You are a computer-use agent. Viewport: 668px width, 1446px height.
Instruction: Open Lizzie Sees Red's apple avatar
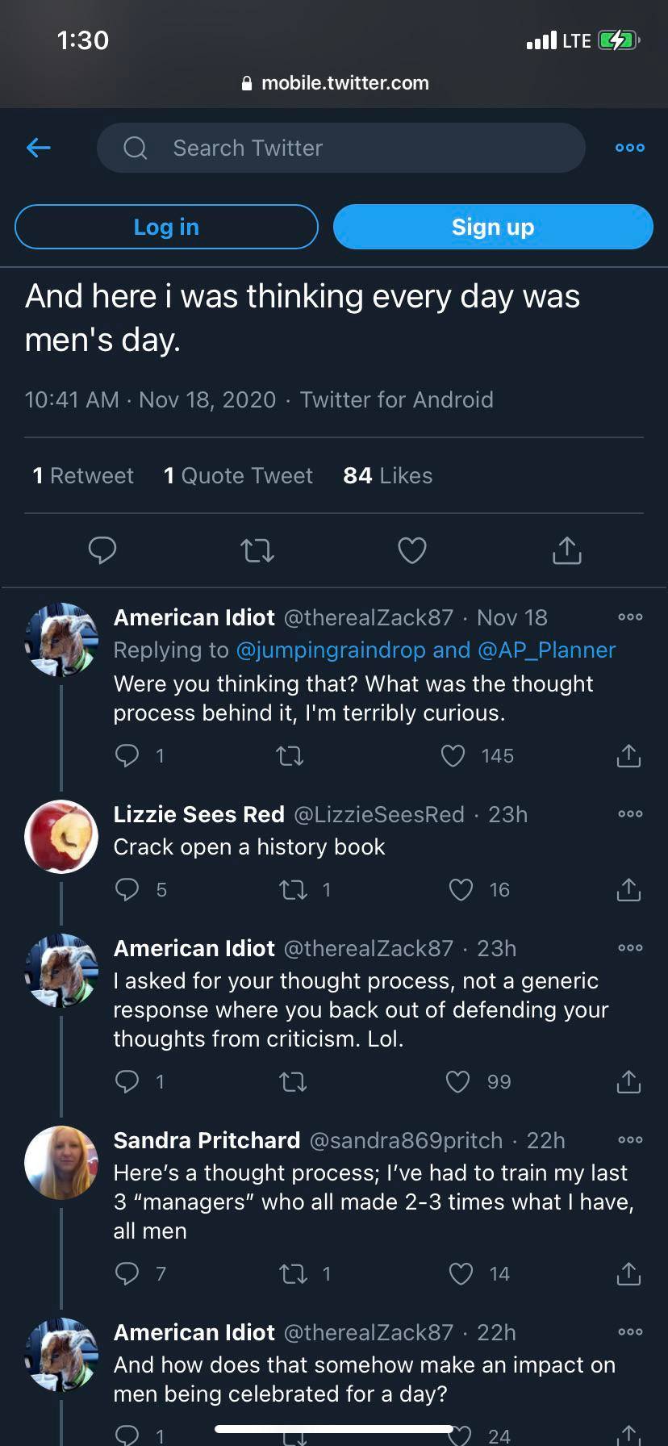61,837
